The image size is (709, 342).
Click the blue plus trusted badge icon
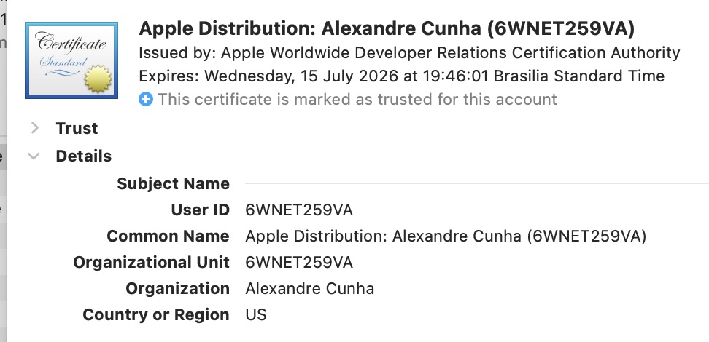pos(146,99)
